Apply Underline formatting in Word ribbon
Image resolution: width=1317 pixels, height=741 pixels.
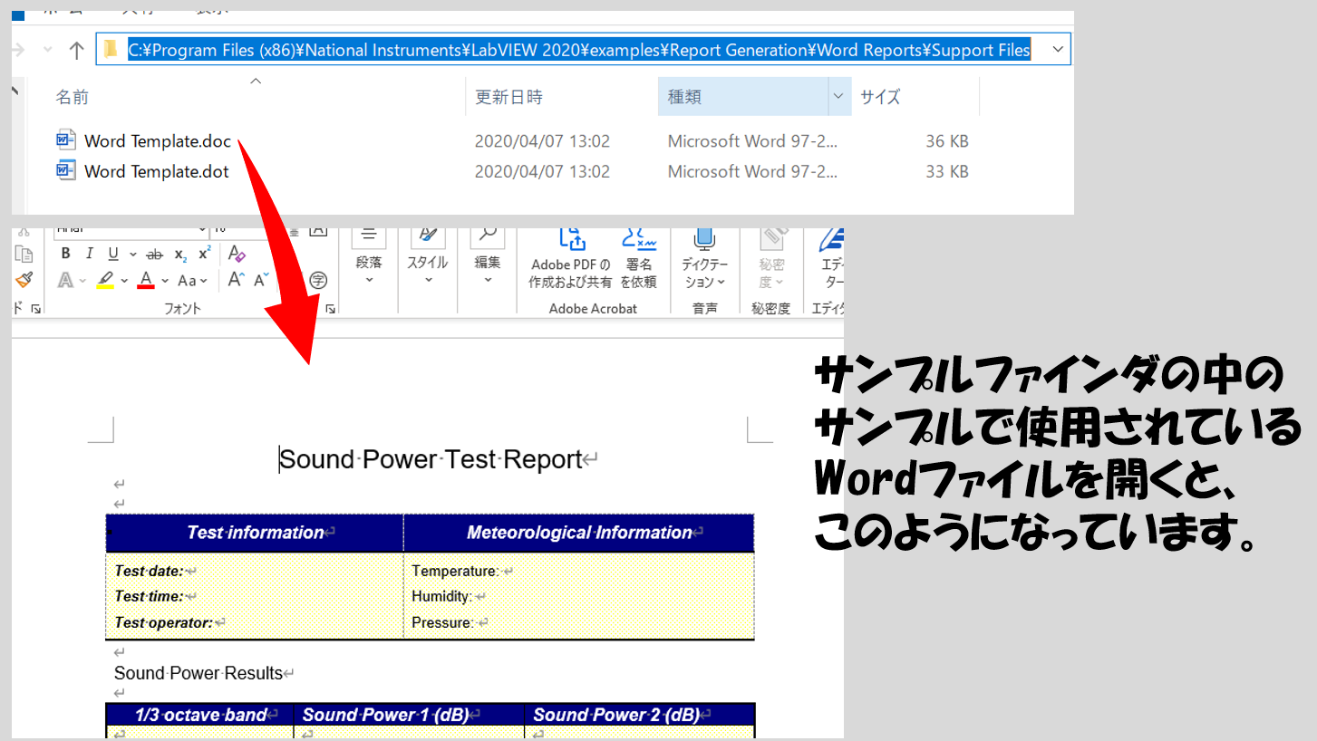pyautogui.click(x=113, y=255)
